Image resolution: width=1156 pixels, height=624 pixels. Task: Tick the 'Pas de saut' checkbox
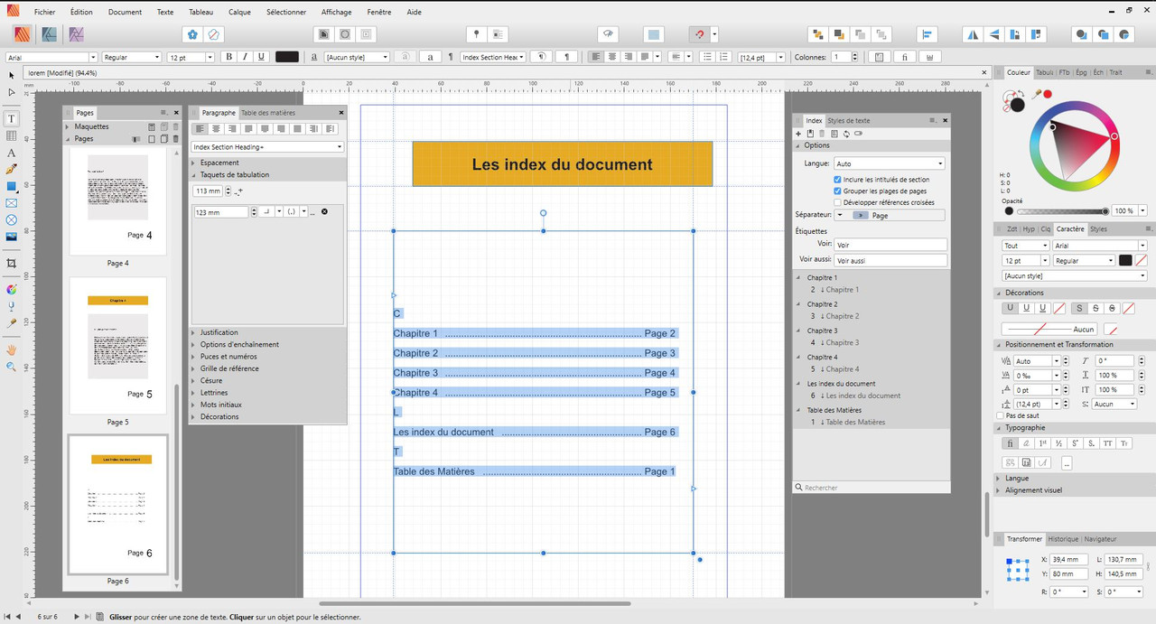pyautogui.click(x=1000, y=415)
